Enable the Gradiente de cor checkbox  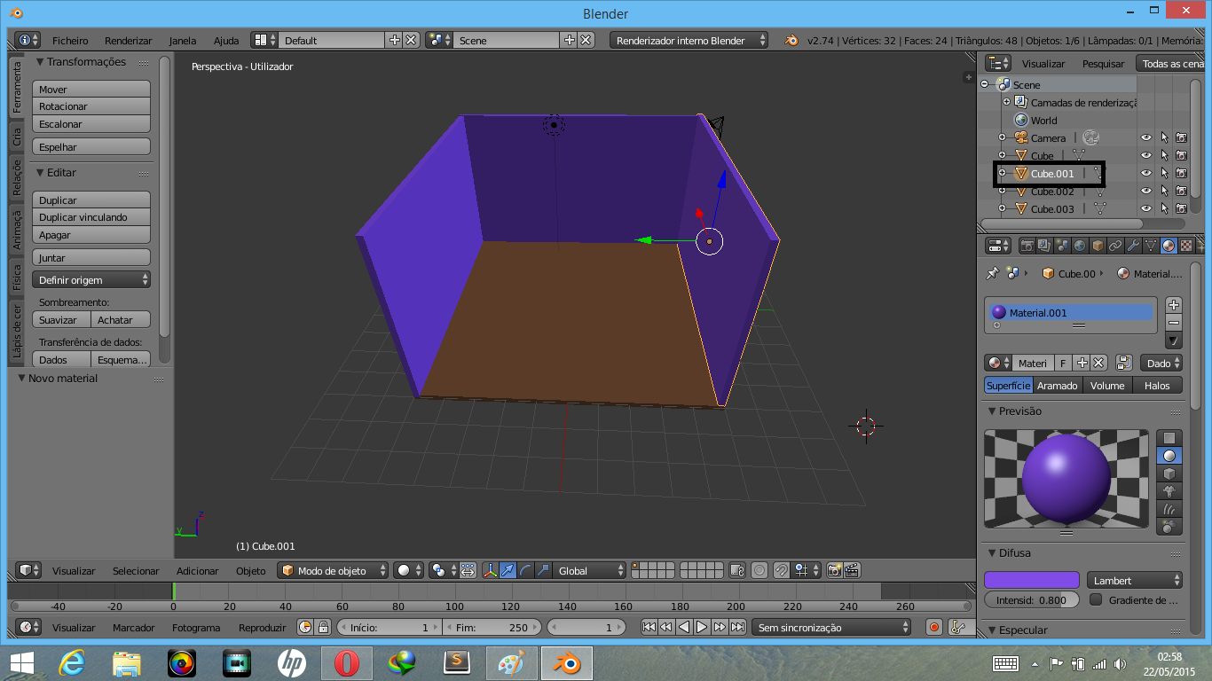[x=1096, y=600]
